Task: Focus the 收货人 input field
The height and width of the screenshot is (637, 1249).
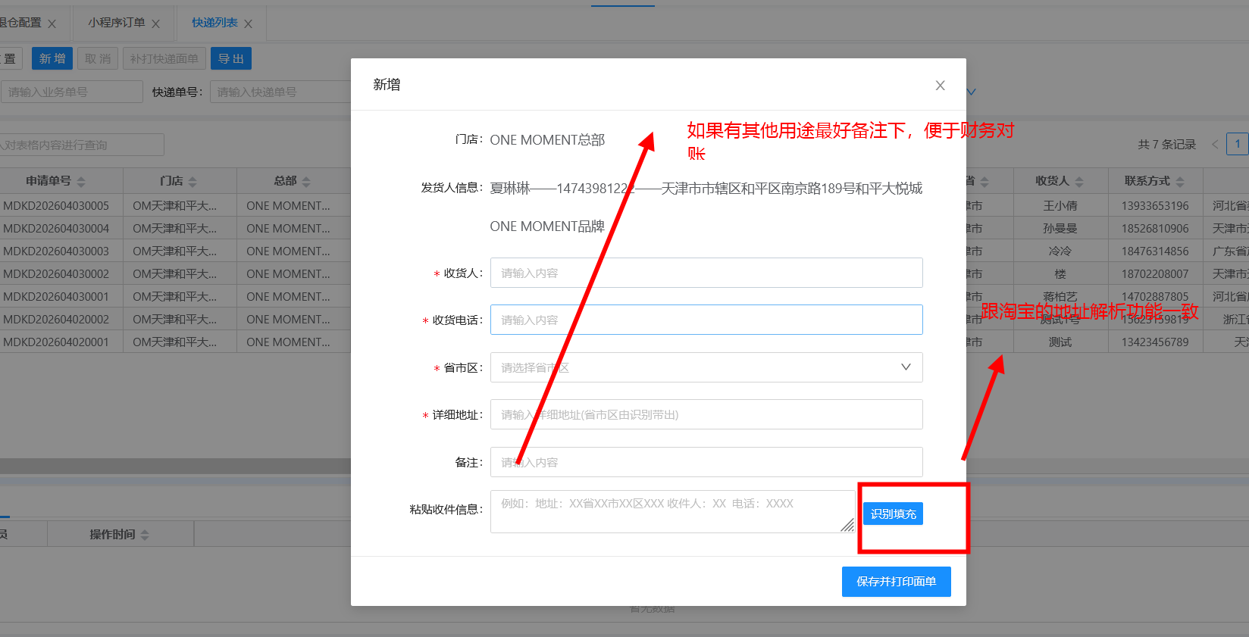Action: pos(706,273)
